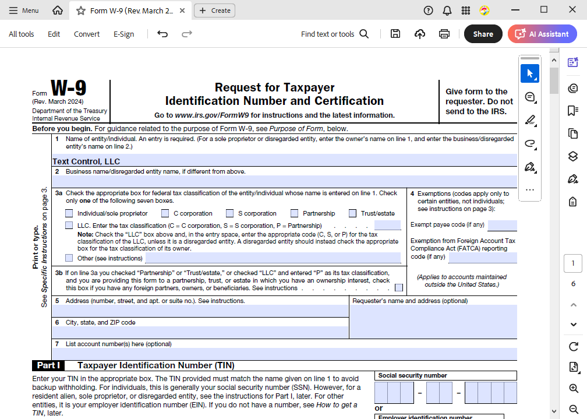Close the Form W-9 tab
The height and width of the screenshot is (419, 587).
click(182, 10)
